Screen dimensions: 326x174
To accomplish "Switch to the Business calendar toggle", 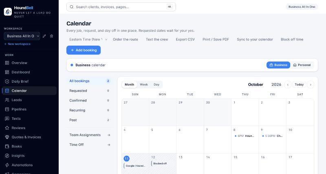I will click(278, 65).
